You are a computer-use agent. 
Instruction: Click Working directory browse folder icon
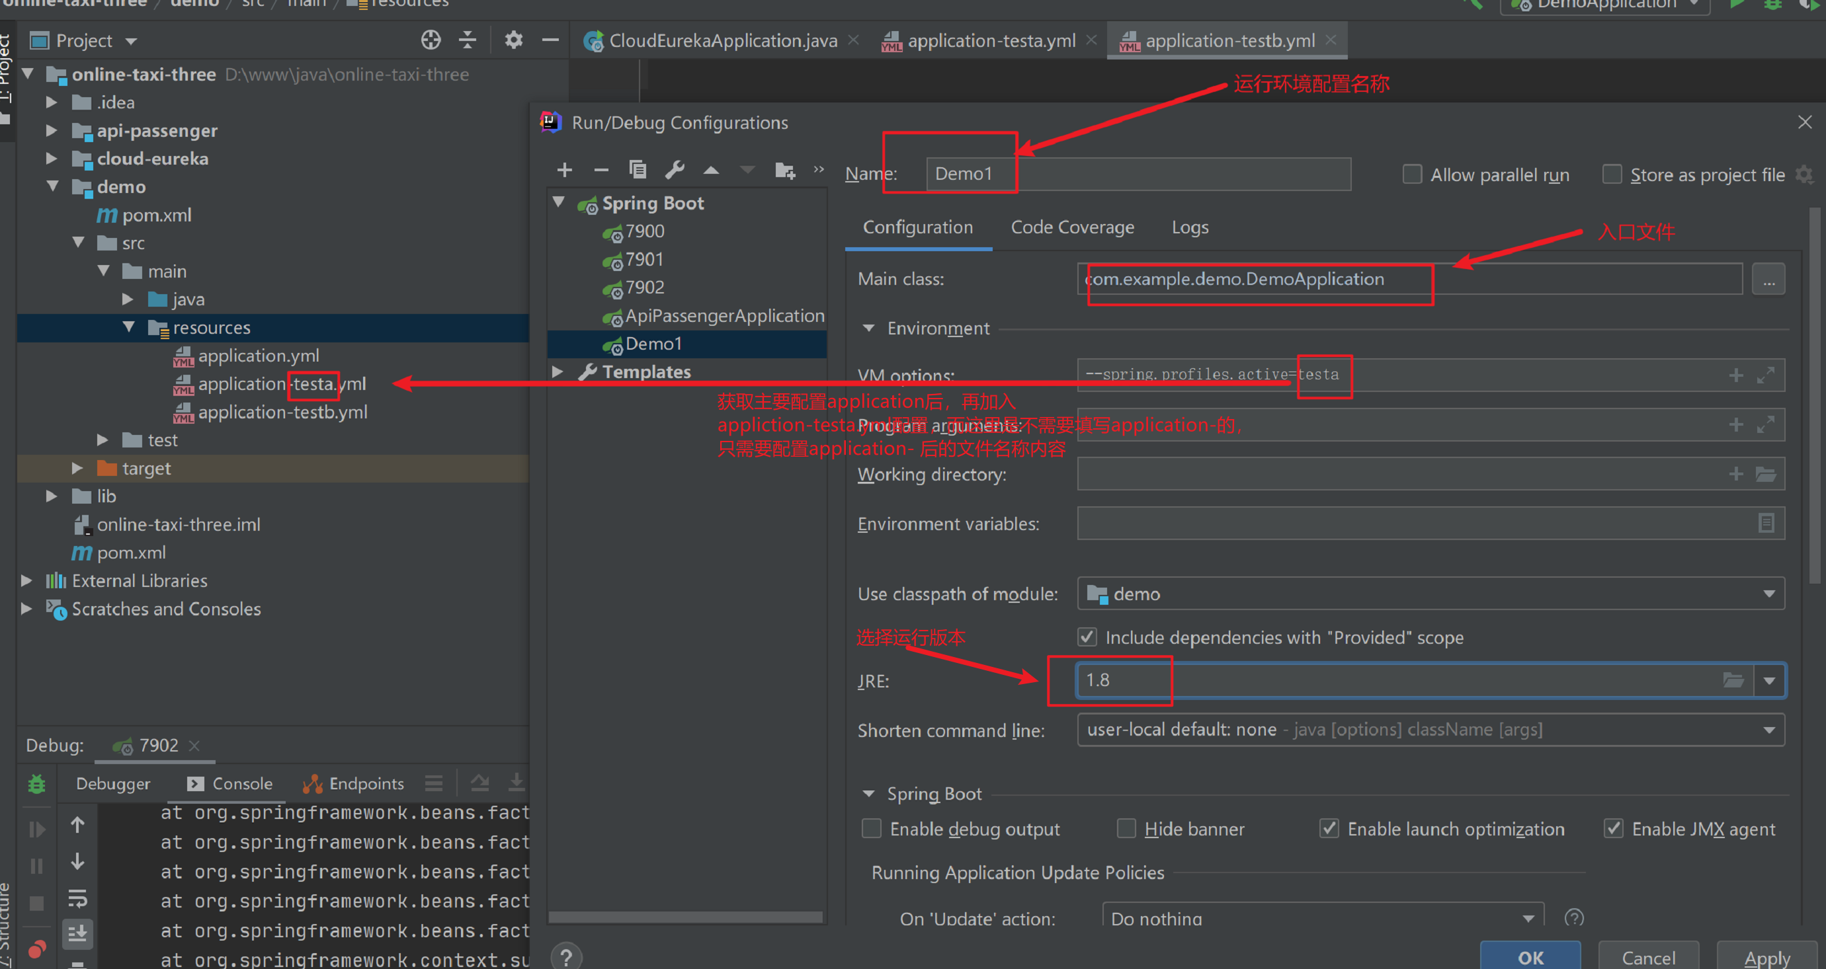1765,474
